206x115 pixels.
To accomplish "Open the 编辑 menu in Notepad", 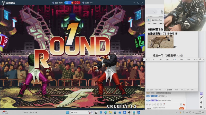I will click(x=155, y=24).
